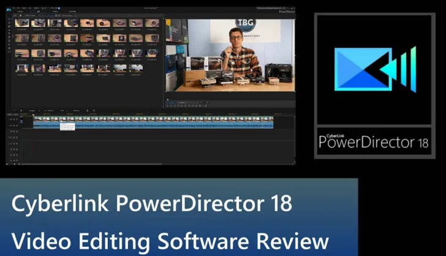Select the blue audio waveform clip on the timeline
Image resolution: width=446 pixels, height=256 pixels.
click(x=153, y=126)
